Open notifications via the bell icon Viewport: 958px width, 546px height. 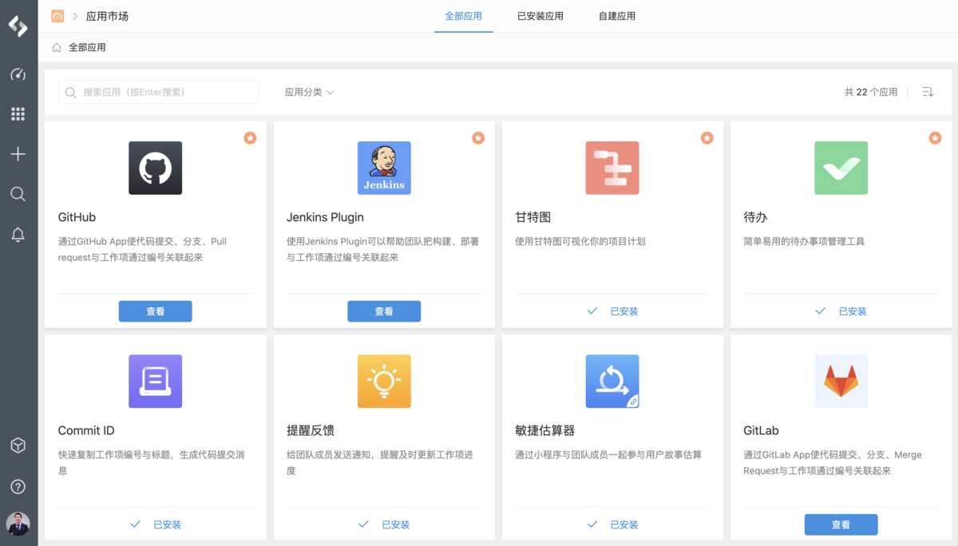pyautogui.click(x=18, y=234)
